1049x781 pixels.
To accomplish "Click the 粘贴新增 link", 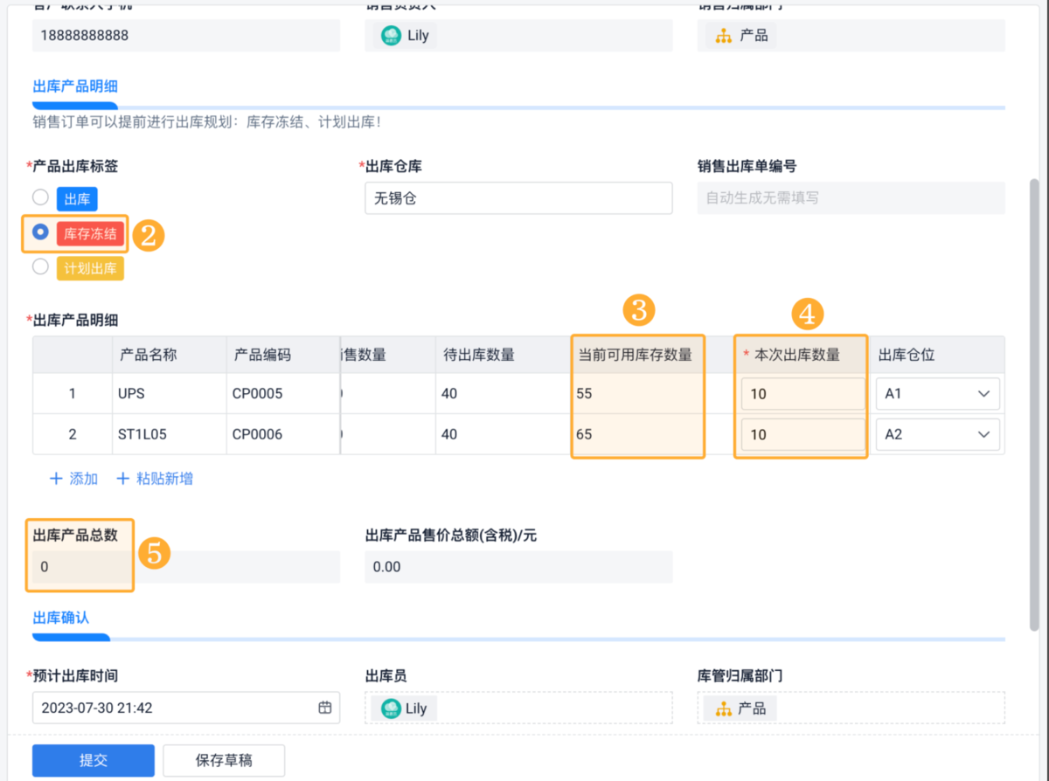I will click(x=155, y=479).
